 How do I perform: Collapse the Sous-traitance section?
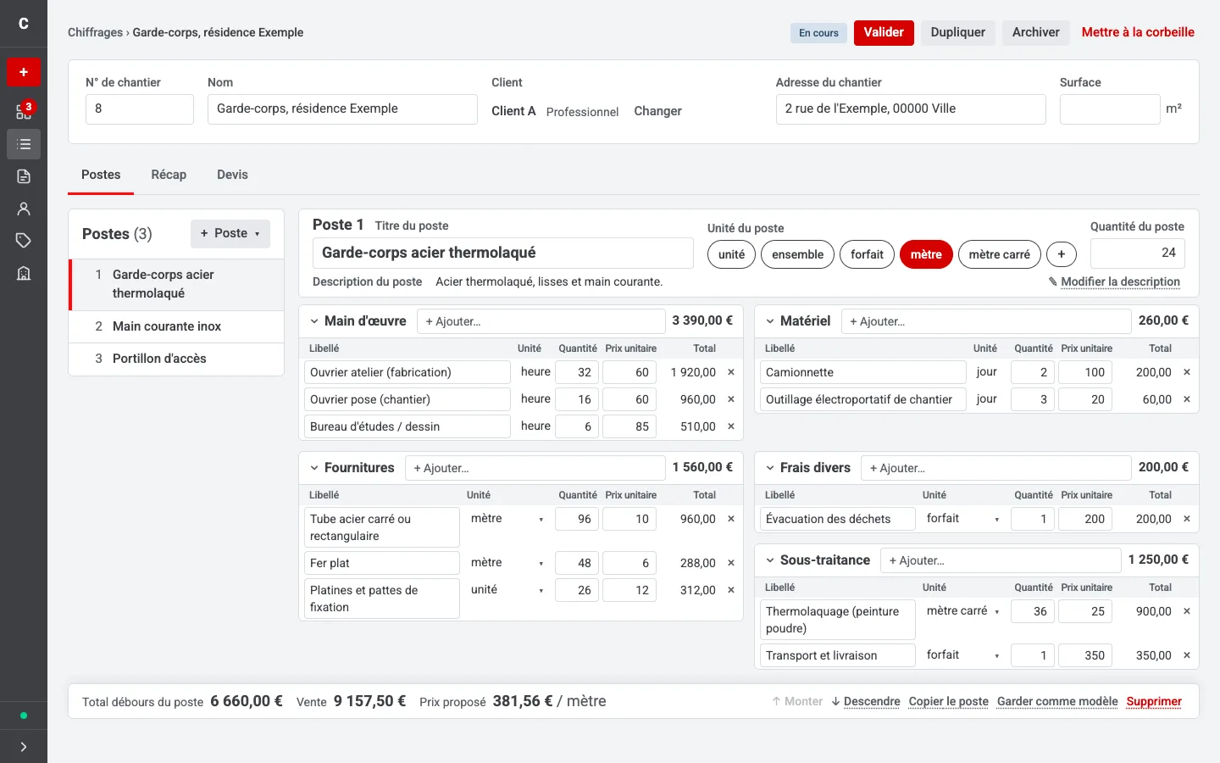pyautogui.click(x=770, y=560)
